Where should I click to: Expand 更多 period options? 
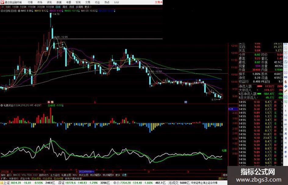coord(88,7)
